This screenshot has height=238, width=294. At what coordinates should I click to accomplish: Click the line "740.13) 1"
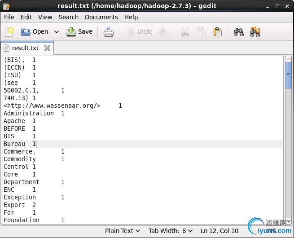[x=20, y=98]
